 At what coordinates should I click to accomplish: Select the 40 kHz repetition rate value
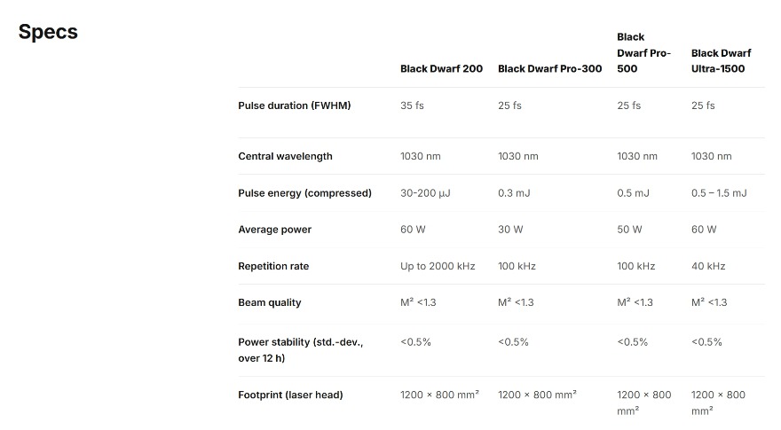pos(708,266)
